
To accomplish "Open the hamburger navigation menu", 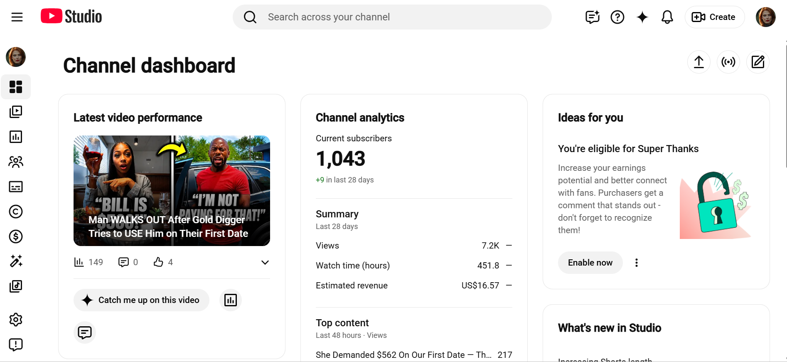I will click(x=17, y=17).
